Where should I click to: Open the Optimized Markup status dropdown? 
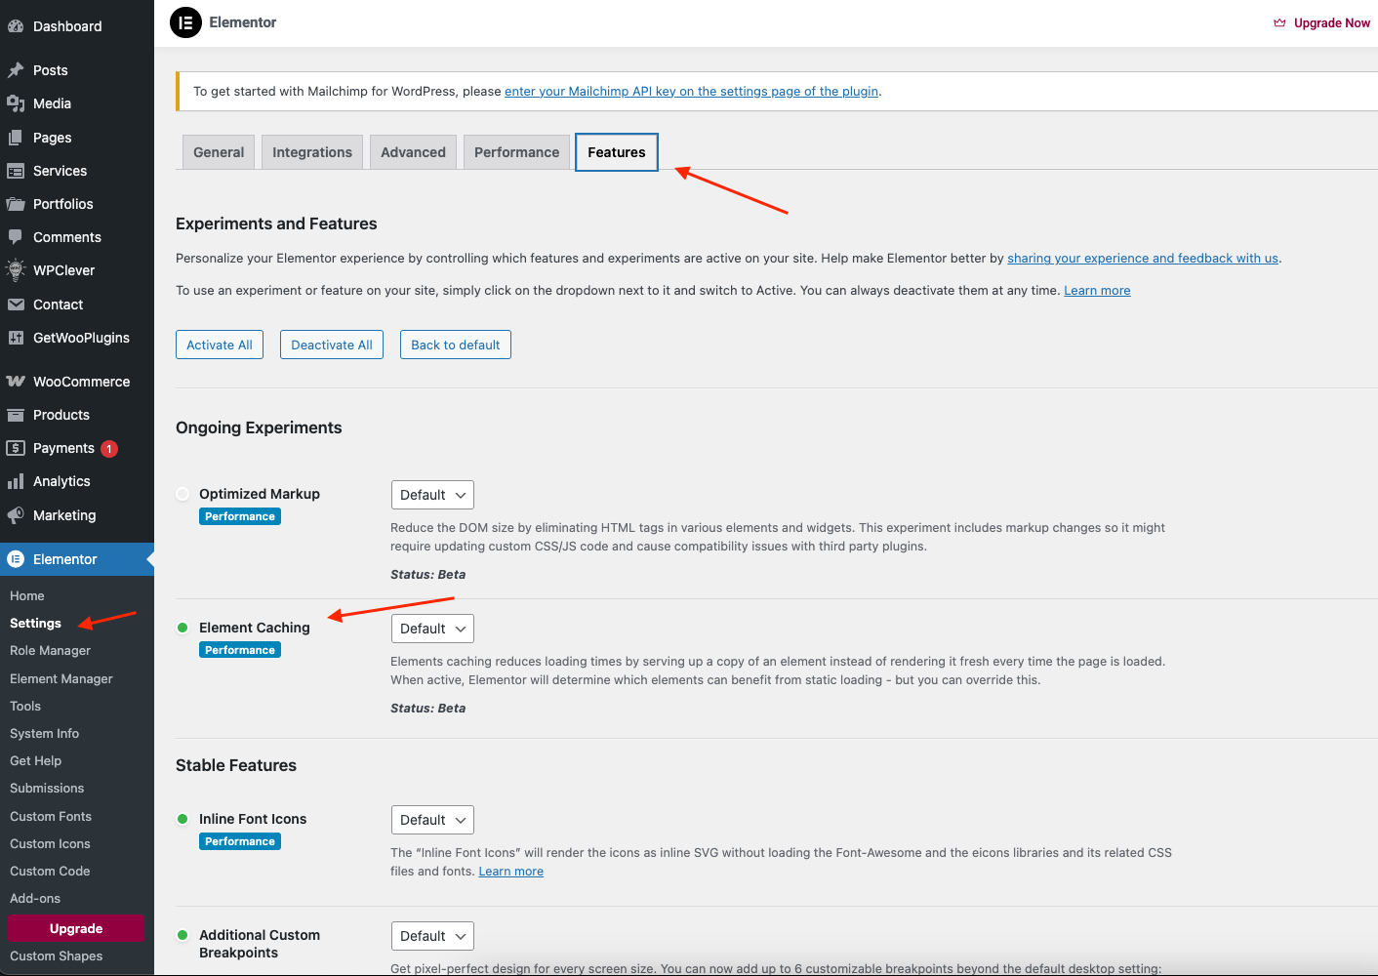432,495
